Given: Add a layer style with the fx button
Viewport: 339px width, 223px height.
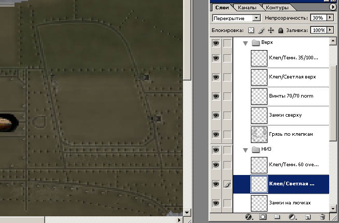Looking at the screenshot, I should pyautogui.click(x=249, y=217).
